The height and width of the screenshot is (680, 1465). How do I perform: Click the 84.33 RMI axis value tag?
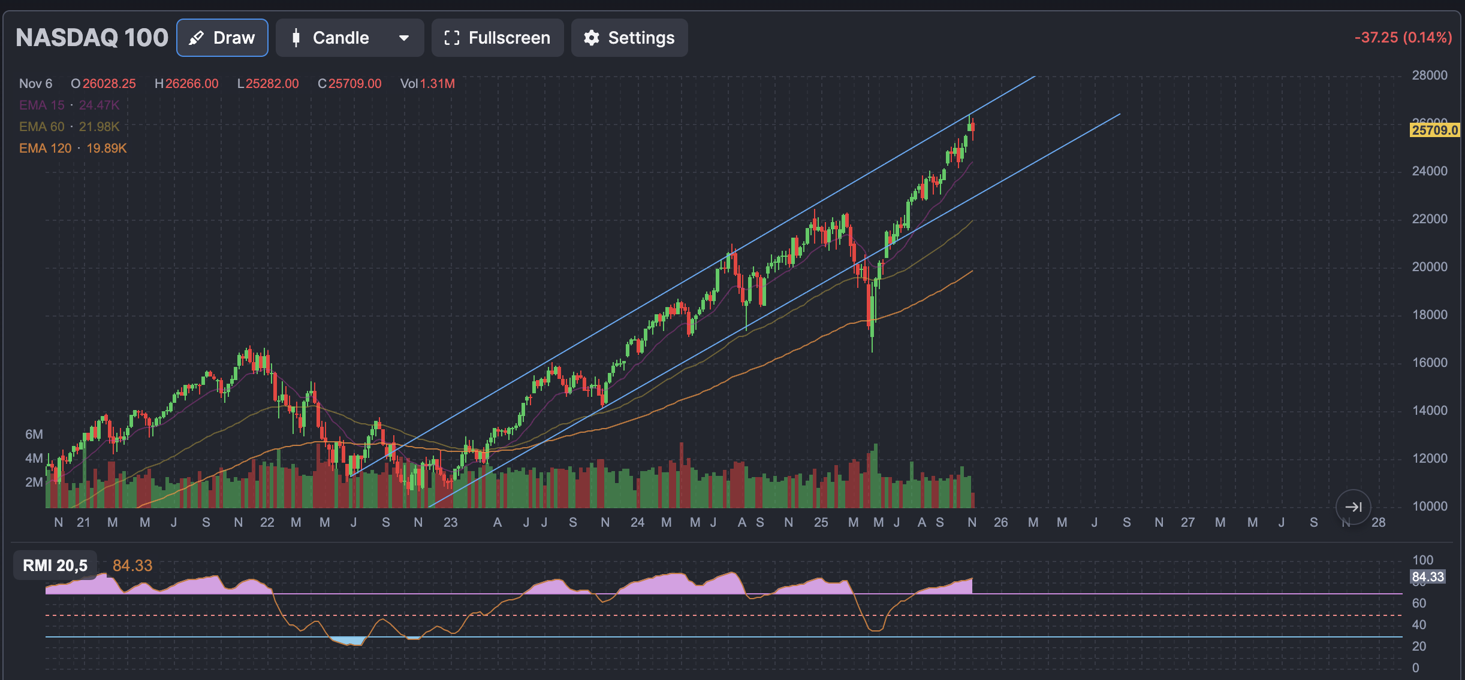[x=1427, y=576]
